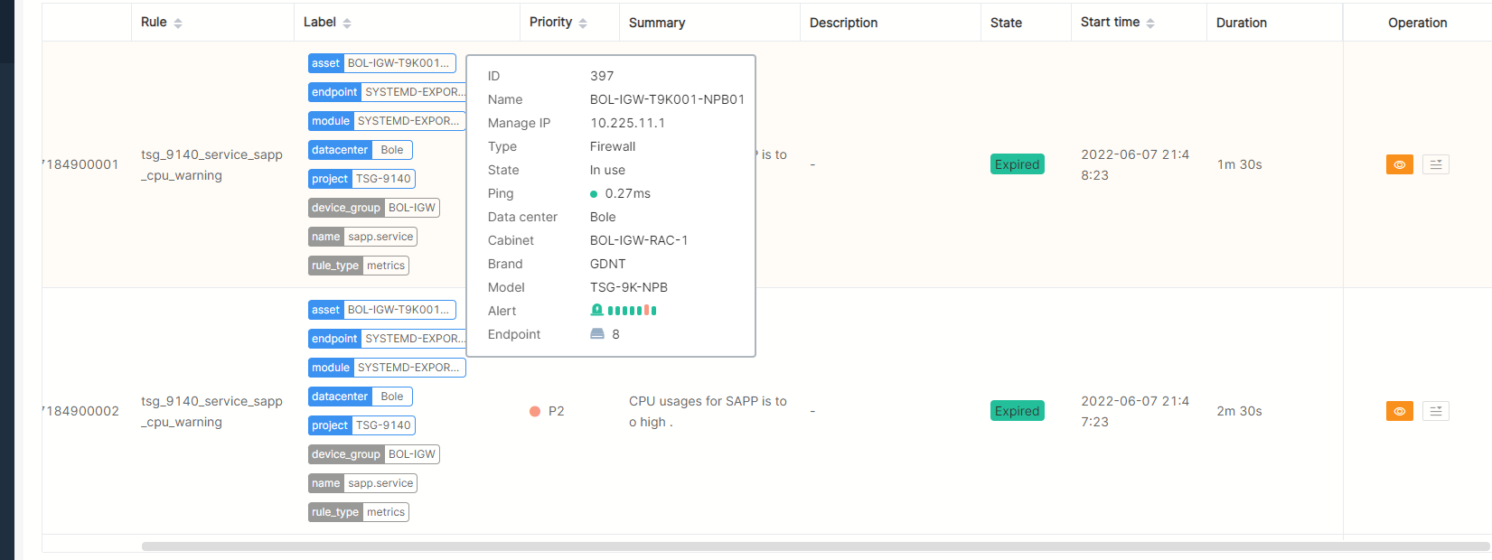Sort table by Rule column

tap(178, 23)
